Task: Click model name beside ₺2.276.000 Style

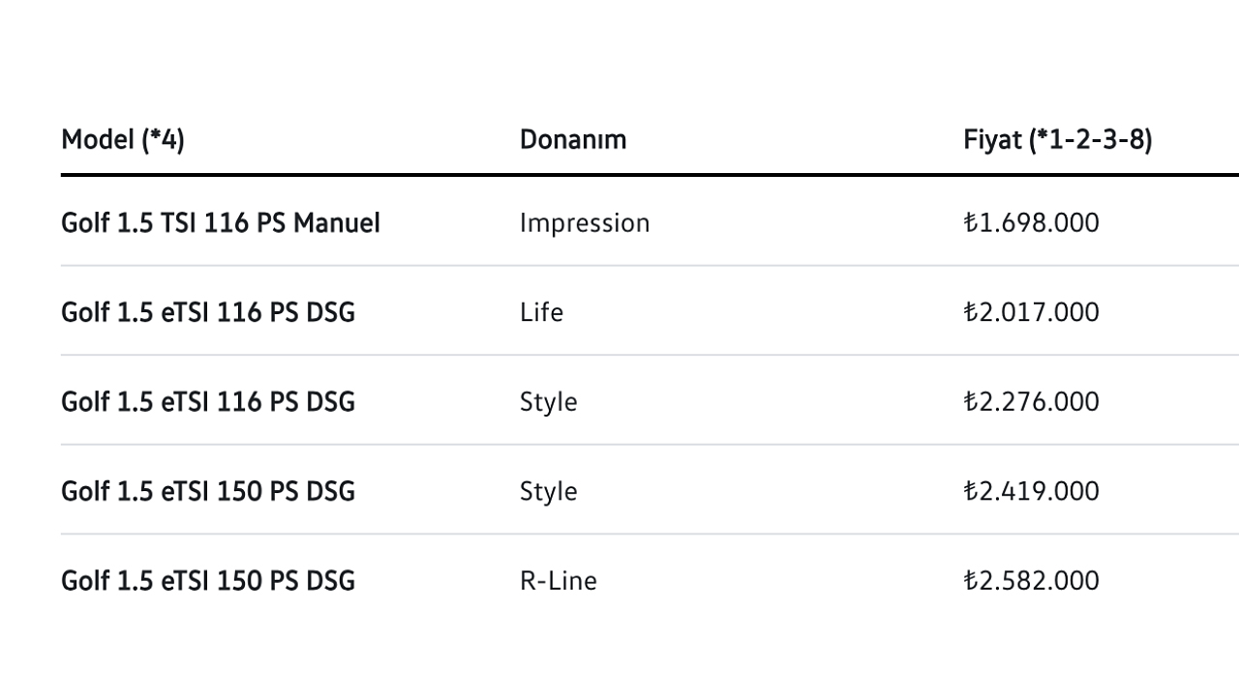Action: pos(208,402)
